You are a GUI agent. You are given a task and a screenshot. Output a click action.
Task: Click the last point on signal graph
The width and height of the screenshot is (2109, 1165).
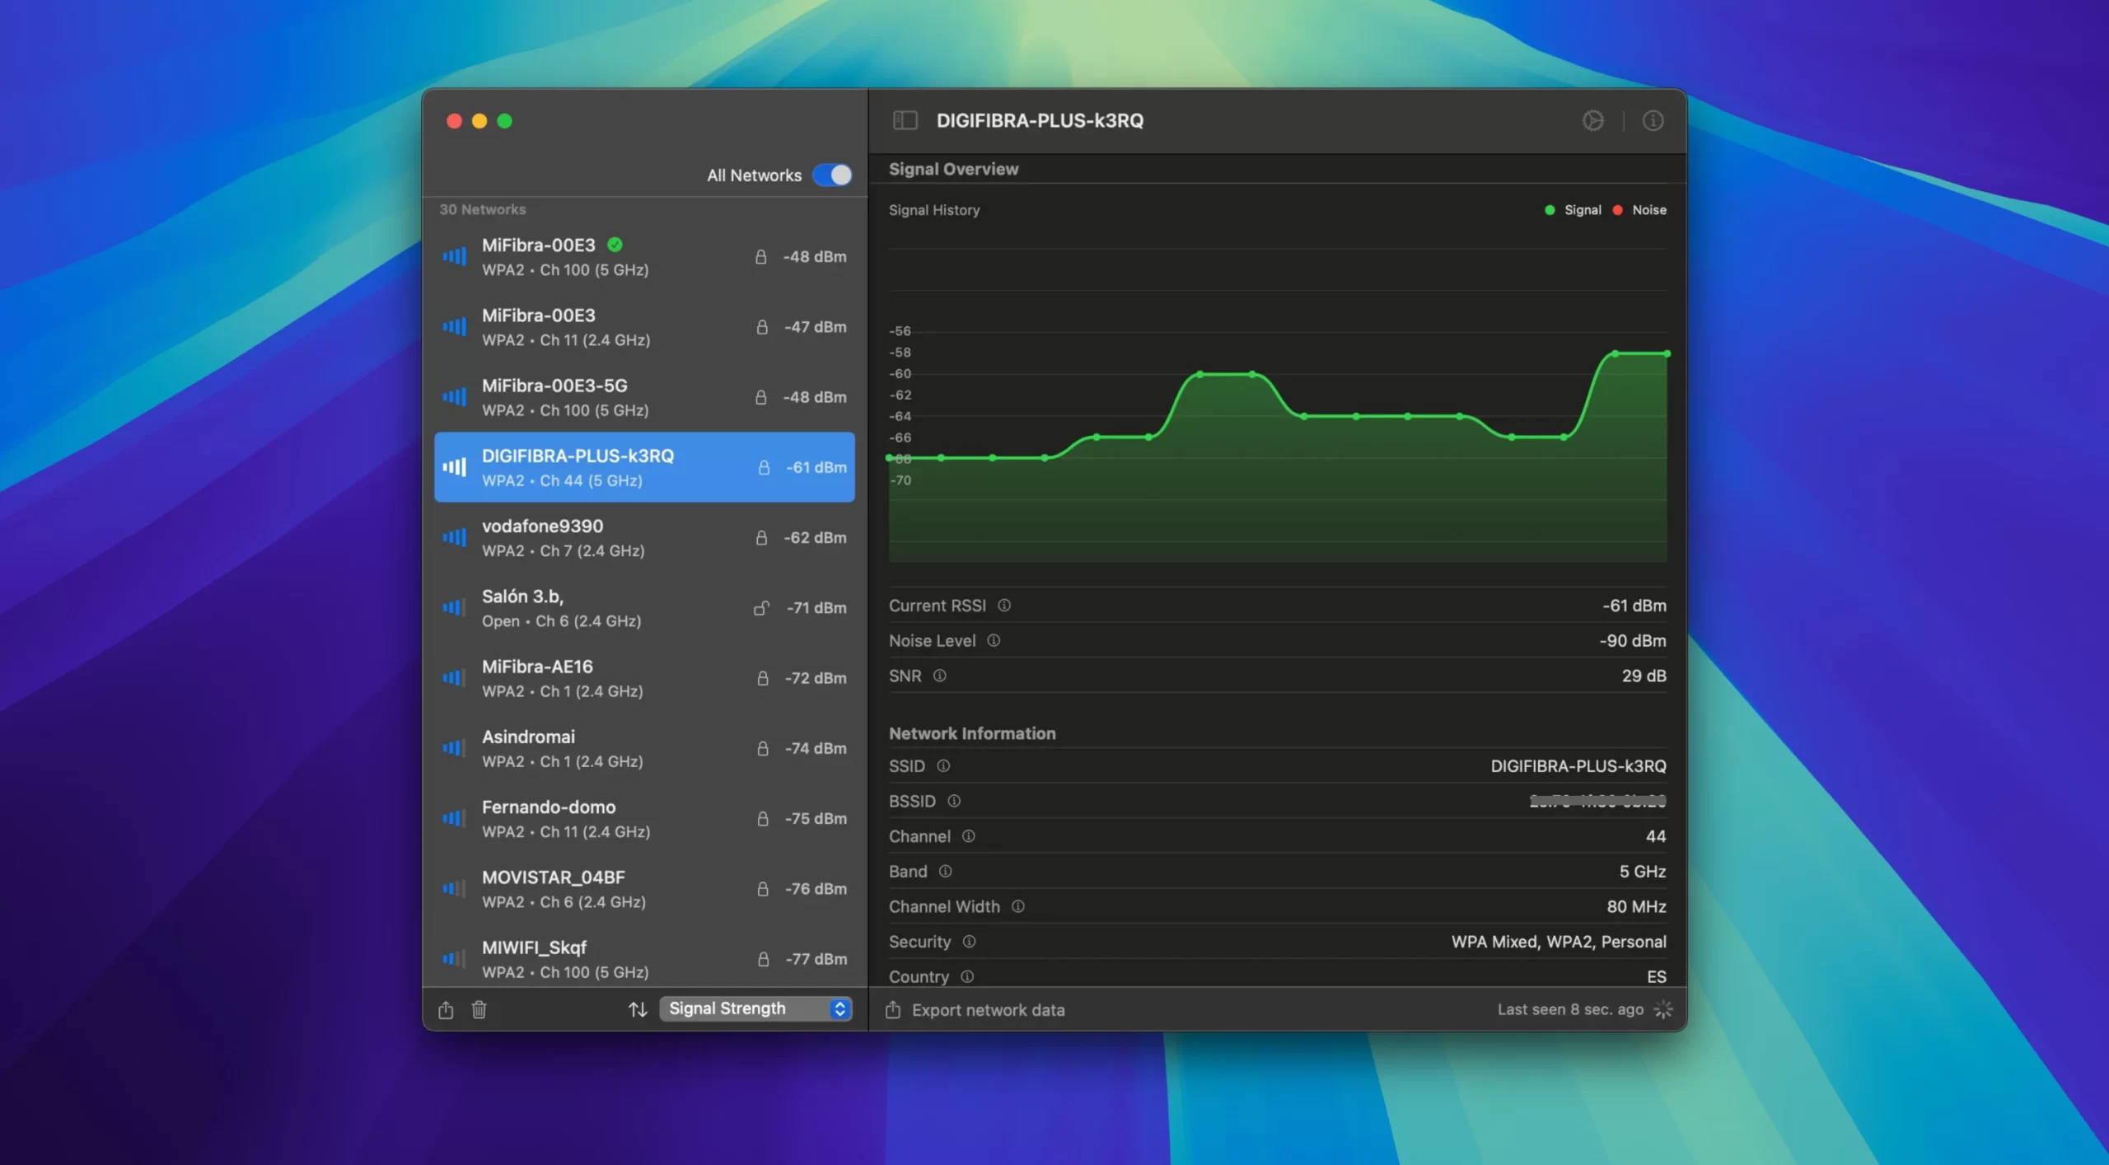1667,353
